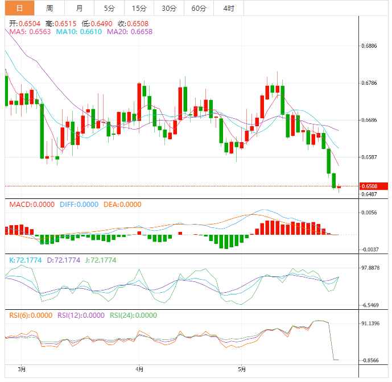Open the 月 monthly chart tab
392x382 pixels.
tap(79, 8)
